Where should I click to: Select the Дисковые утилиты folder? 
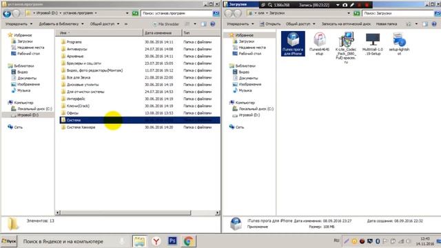(x=83, y=85)
